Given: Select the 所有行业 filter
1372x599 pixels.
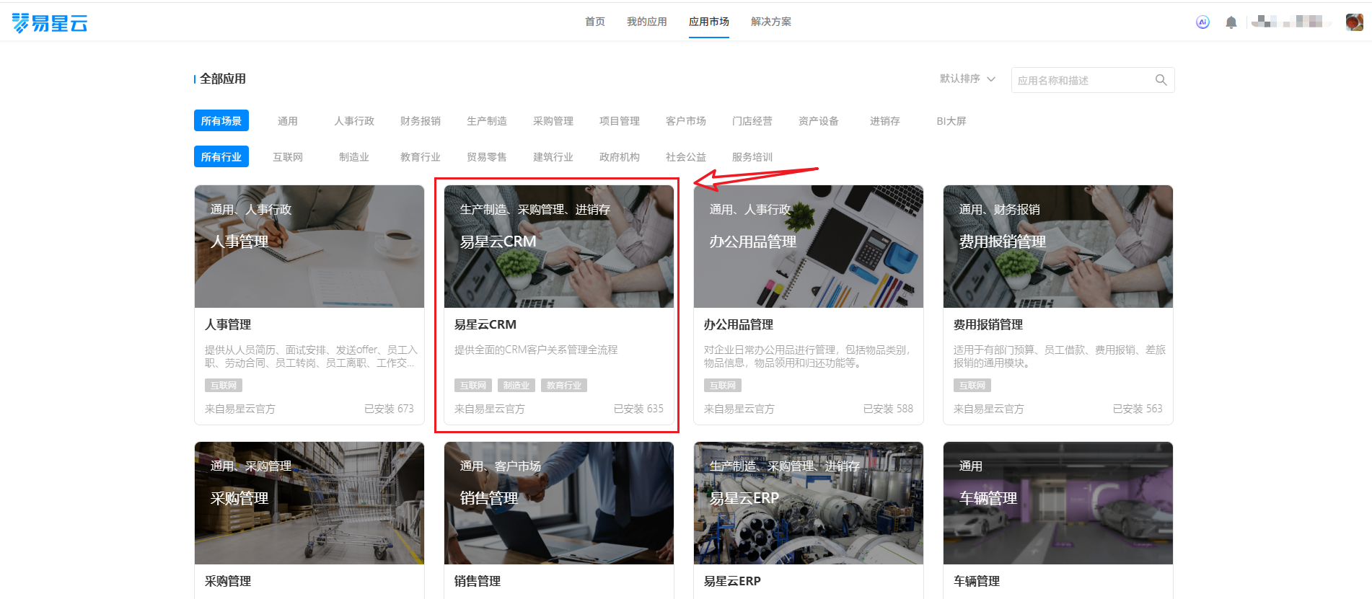Looking at the screenshot, I should (x=221, y=156).
